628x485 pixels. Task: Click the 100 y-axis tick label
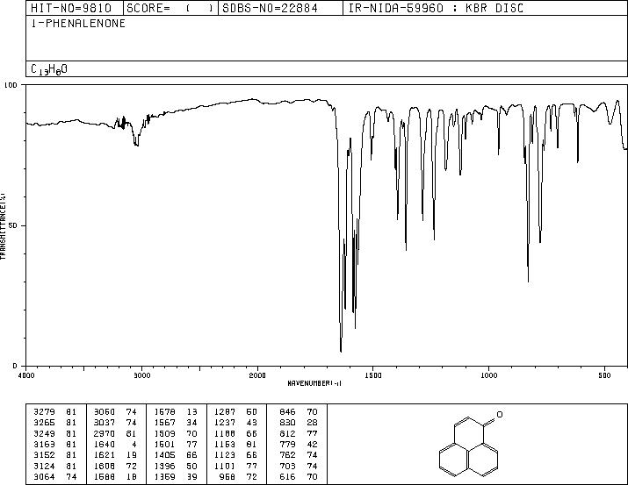pyautogui.click(x=11, y=85)
